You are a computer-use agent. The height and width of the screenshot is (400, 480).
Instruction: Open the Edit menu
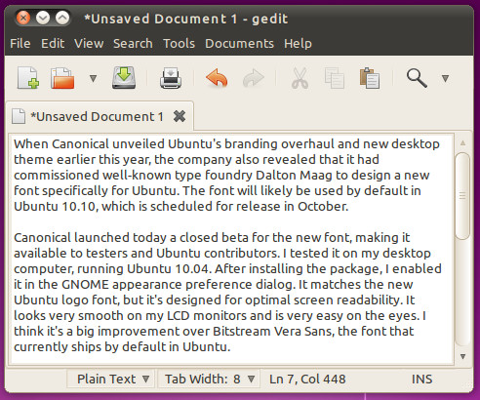[x=53, y=43]
